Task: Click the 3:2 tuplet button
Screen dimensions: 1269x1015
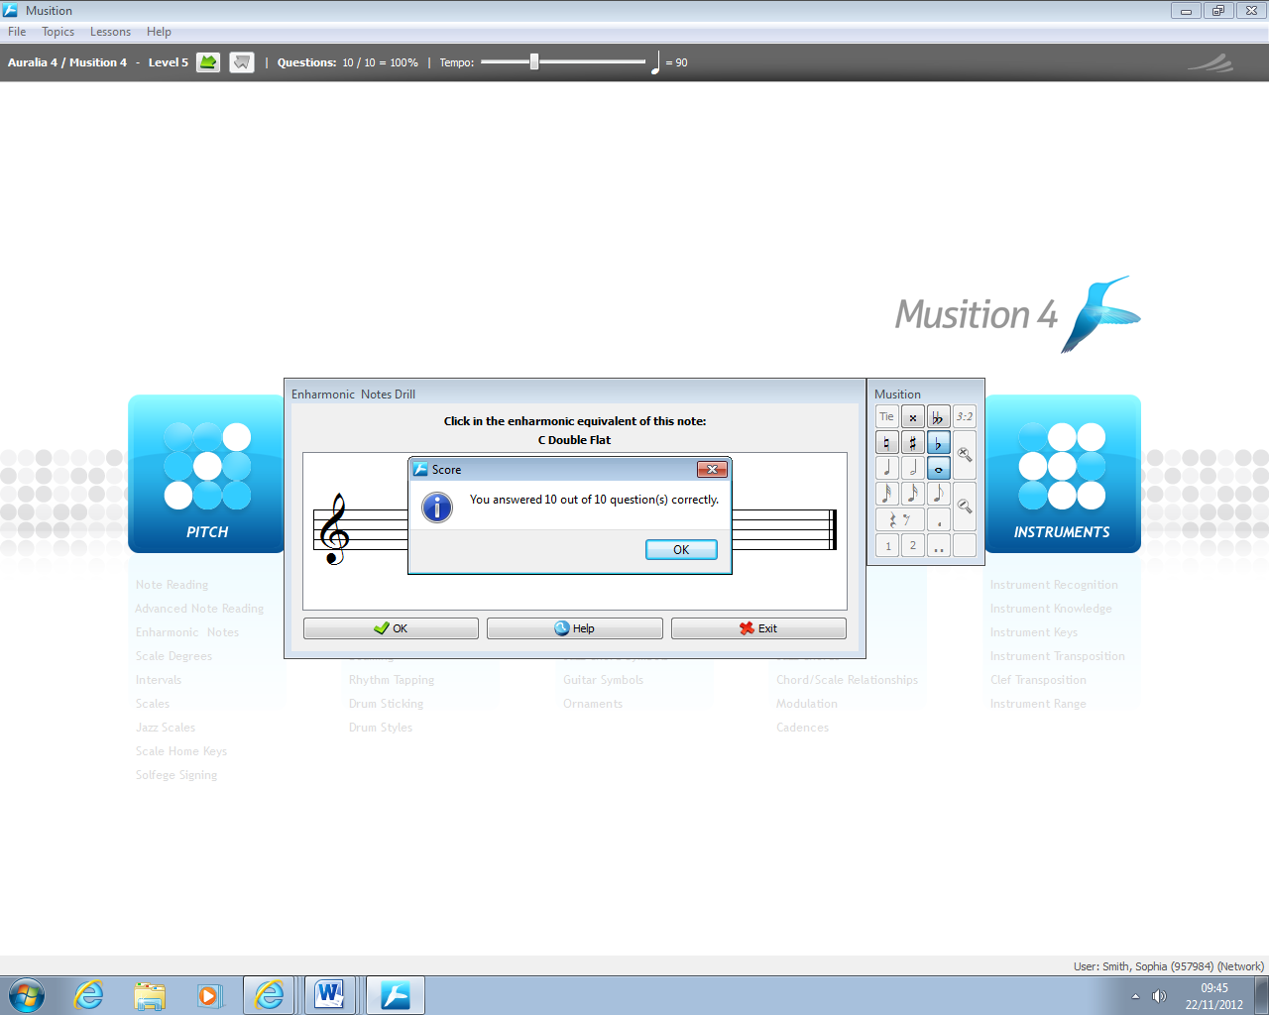Action: pos(965,417)
